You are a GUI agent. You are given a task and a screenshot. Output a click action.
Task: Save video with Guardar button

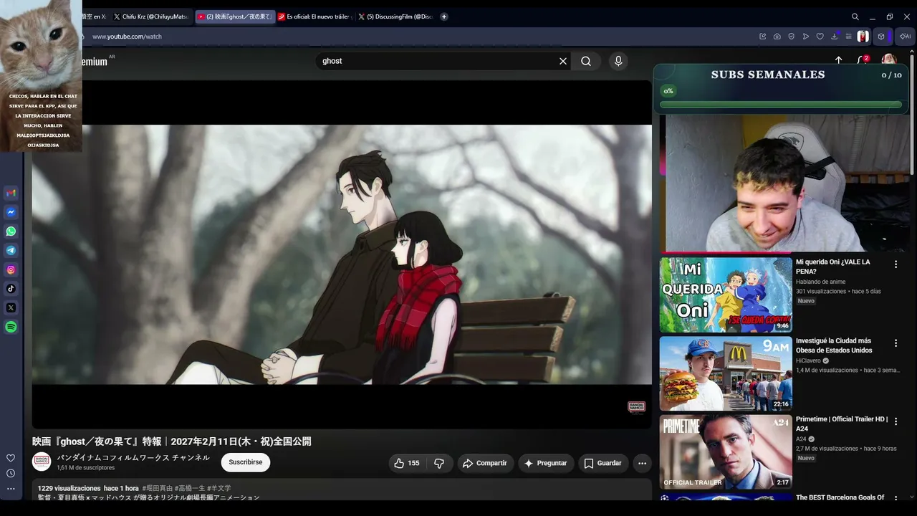tap(602, 463)
